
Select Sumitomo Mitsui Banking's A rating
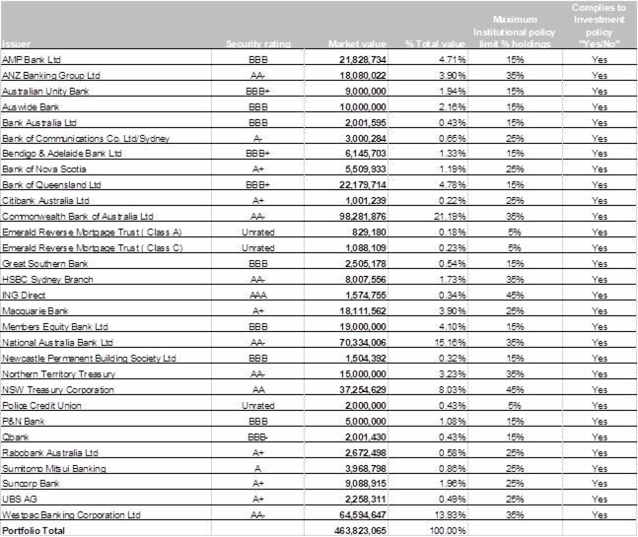coord(258,469)
